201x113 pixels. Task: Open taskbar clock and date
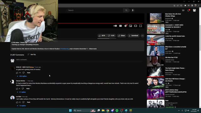tap(194, 110)
